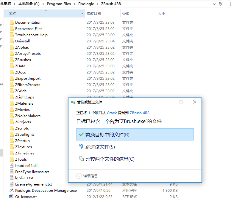Select the ZAlphas folder icon
The image size is (231, 198).
click(x=12, y=47)
